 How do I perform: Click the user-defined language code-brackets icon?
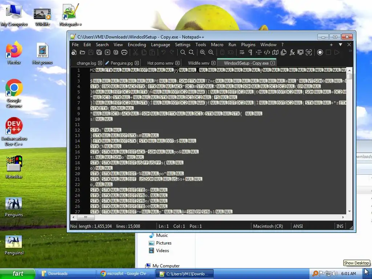[x=267, y=52]
